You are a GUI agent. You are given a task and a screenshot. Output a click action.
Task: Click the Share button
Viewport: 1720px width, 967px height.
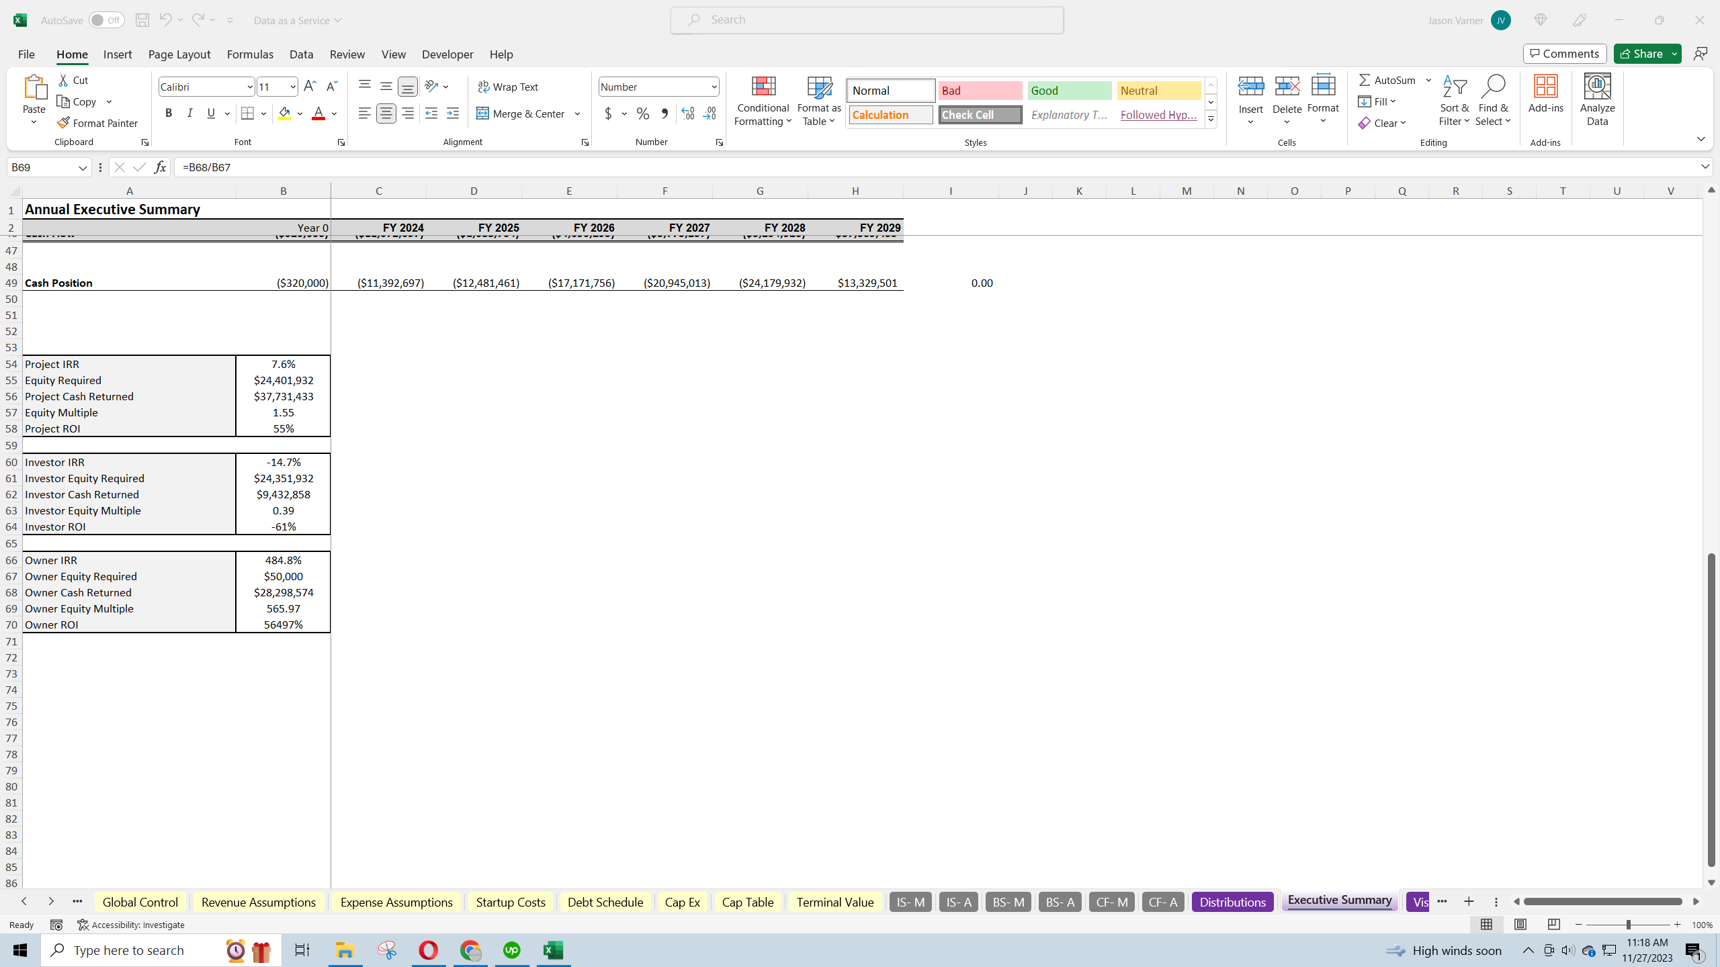1643,53
